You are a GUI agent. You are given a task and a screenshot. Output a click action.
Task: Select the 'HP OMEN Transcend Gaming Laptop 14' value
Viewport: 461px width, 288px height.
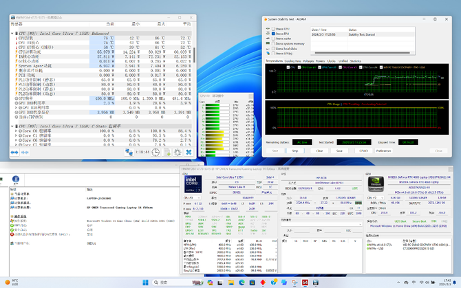[x=119, y=208]
